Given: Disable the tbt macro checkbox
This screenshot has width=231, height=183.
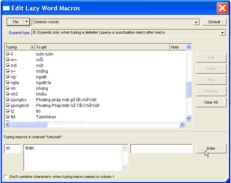Looking at the screenshot, I should [8, 117].
